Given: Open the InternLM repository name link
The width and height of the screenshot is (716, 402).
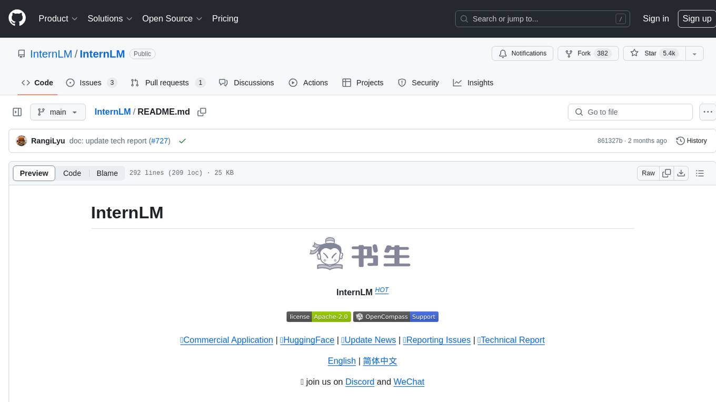Looking at the screenshot, I should coord(102,54).
